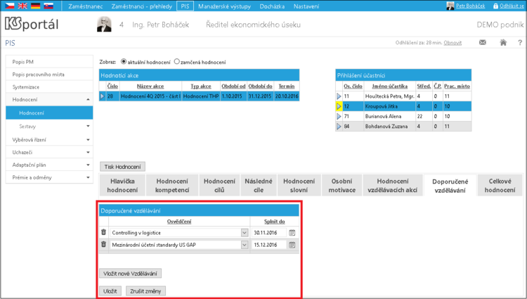
Task: Switch language to Slovak flag
Action: point(48,6)
